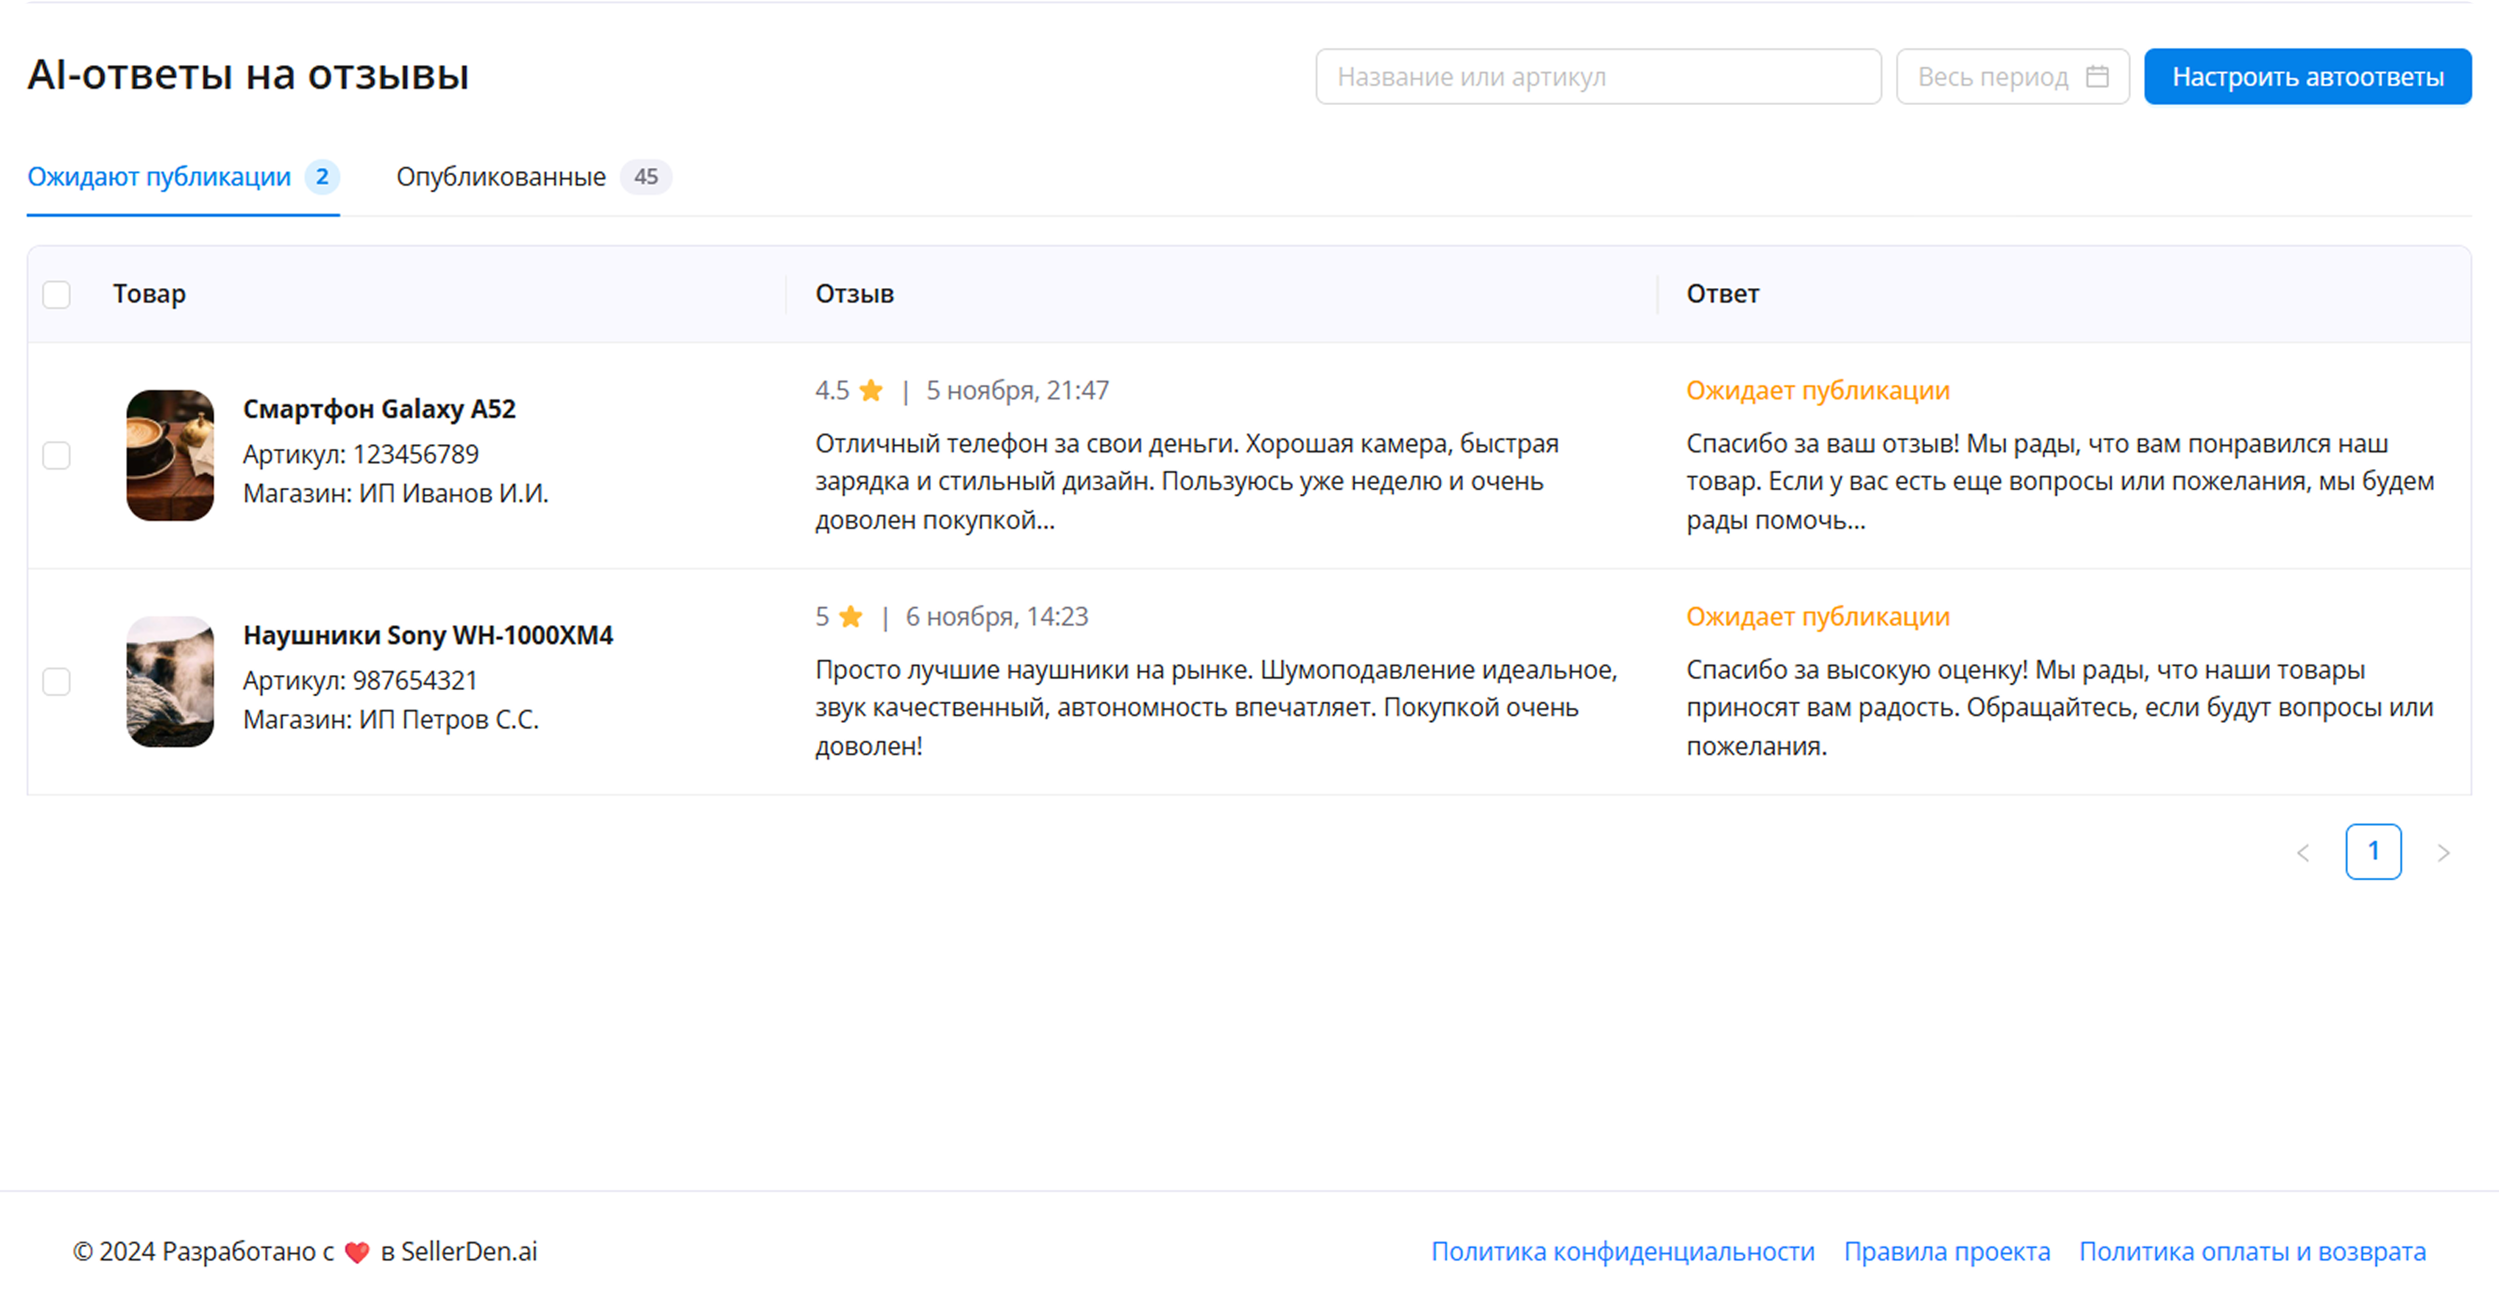Switch to Опубликованные tab
This screenshot has width=2499, height=1312.
(501, 176)
